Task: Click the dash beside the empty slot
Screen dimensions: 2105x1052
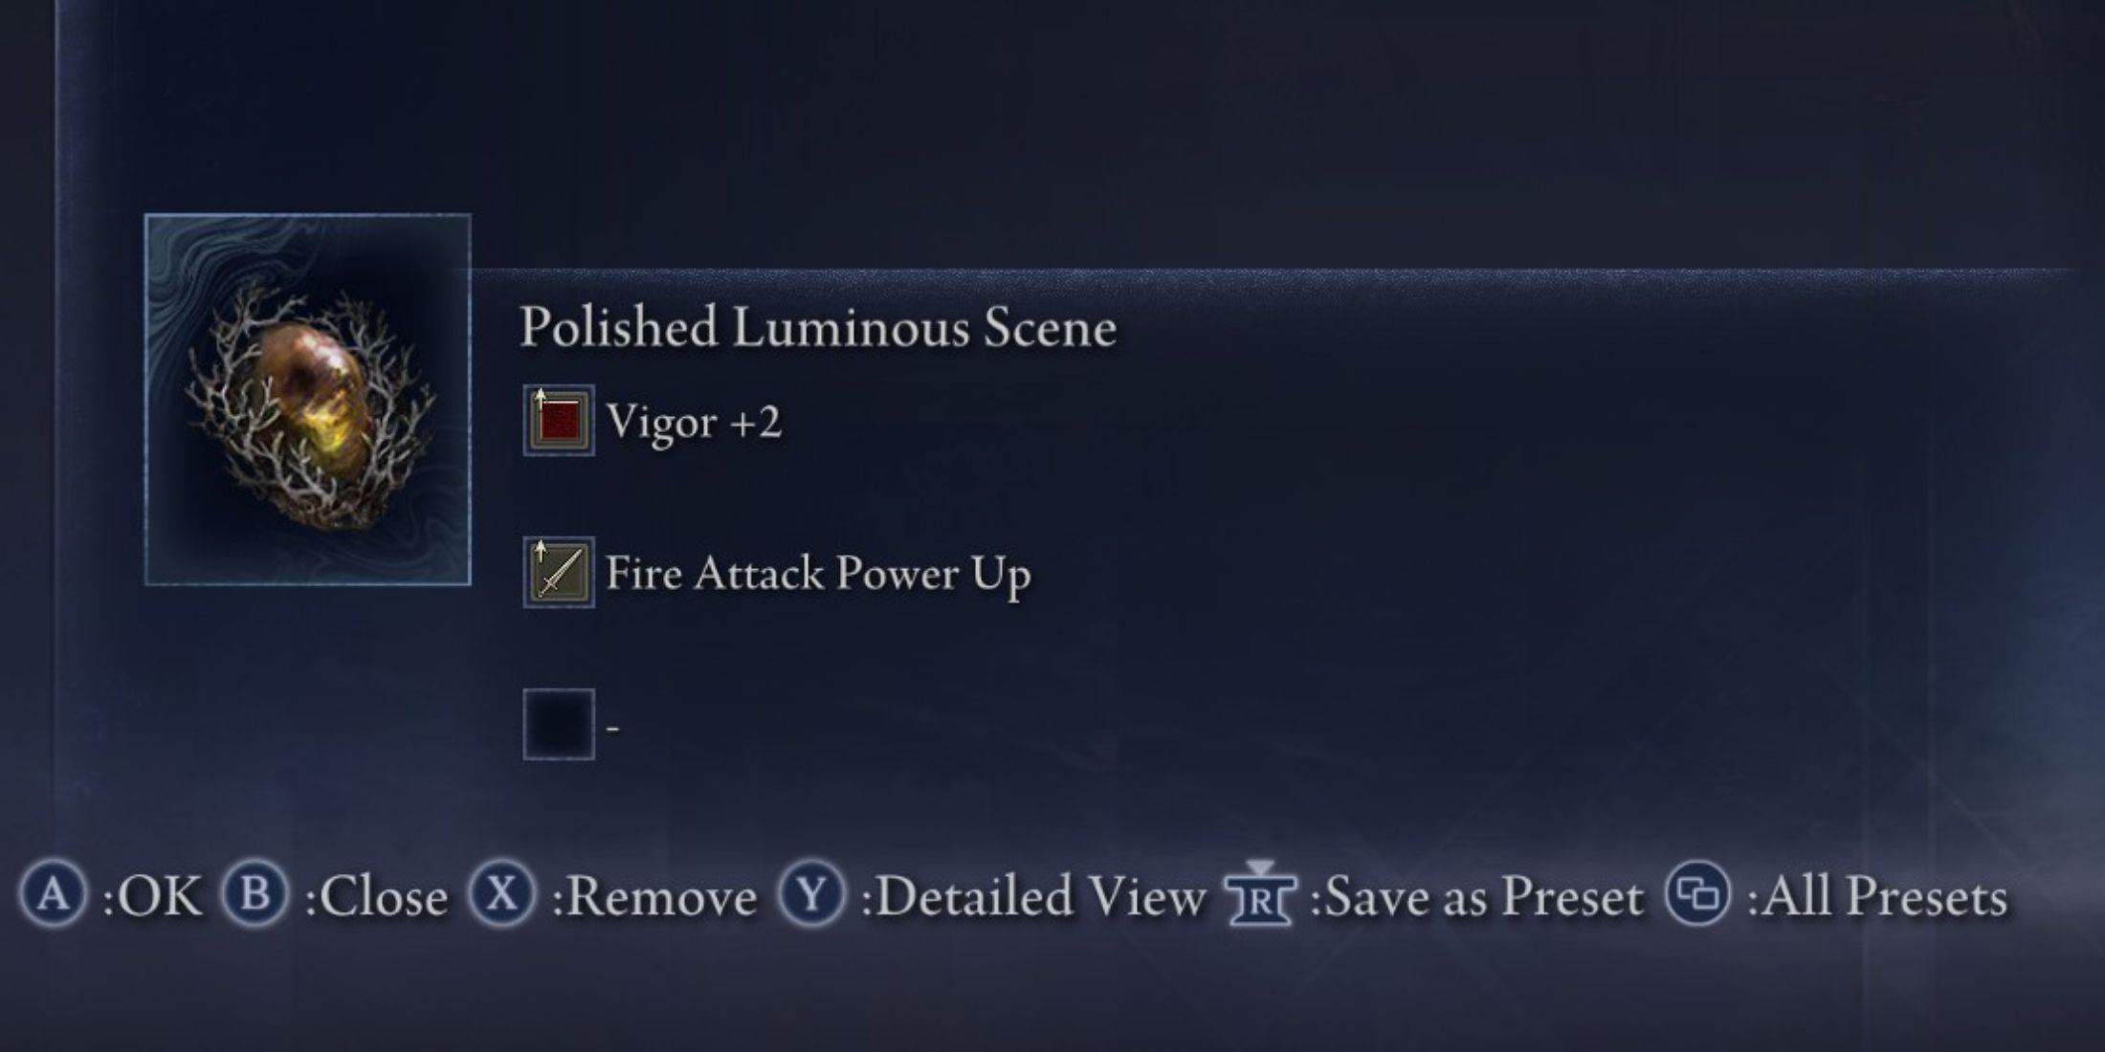Action: click(613, 728)
